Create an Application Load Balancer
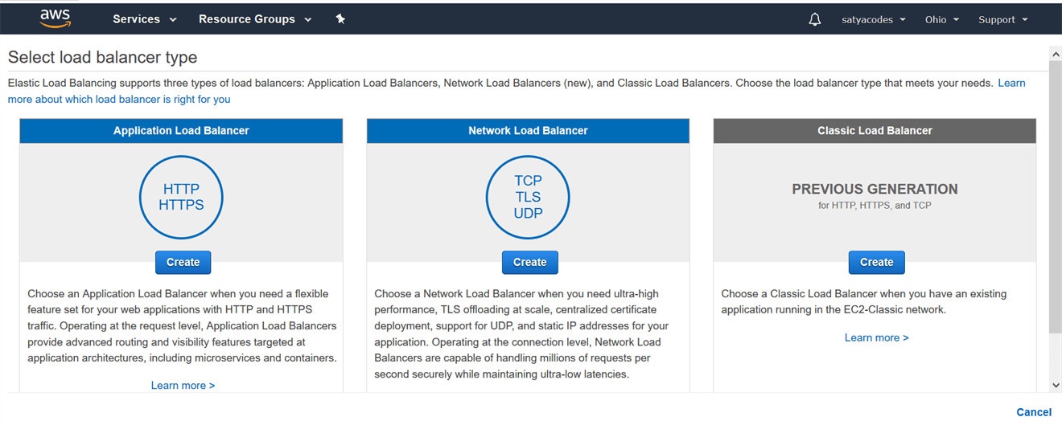Screen dimensions: 1062x425 point(183,262)
